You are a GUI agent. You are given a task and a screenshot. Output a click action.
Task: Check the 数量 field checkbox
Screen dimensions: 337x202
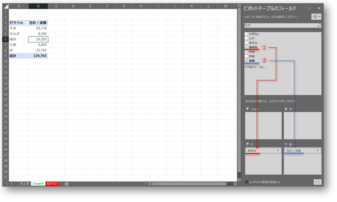246,56
